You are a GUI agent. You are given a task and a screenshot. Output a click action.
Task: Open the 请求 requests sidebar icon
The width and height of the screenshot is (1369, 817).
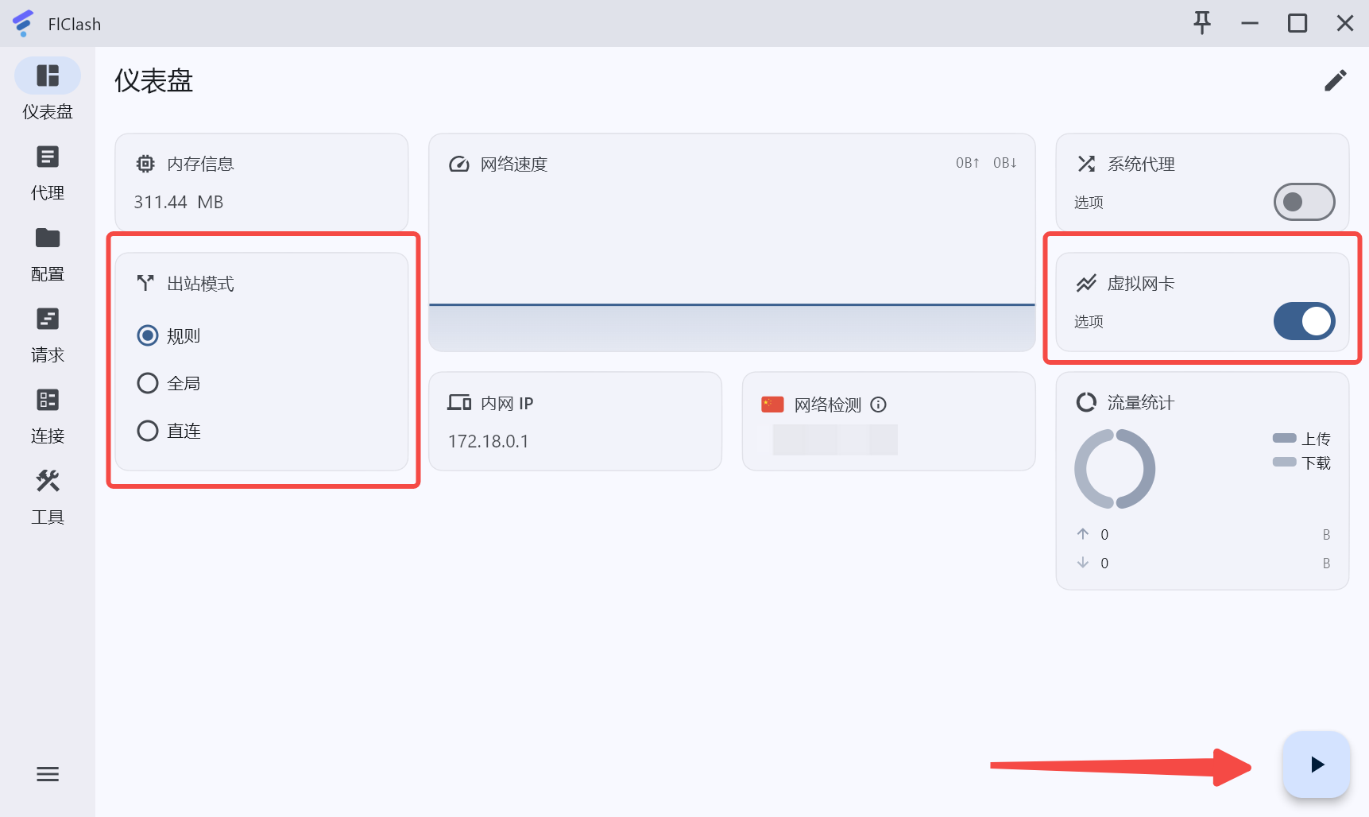pyautogui.click(x=48, y=319)
